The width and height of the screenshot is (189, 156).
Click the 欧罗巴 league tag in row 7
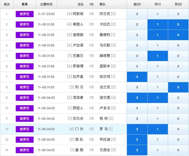click(x=25, y=77)
